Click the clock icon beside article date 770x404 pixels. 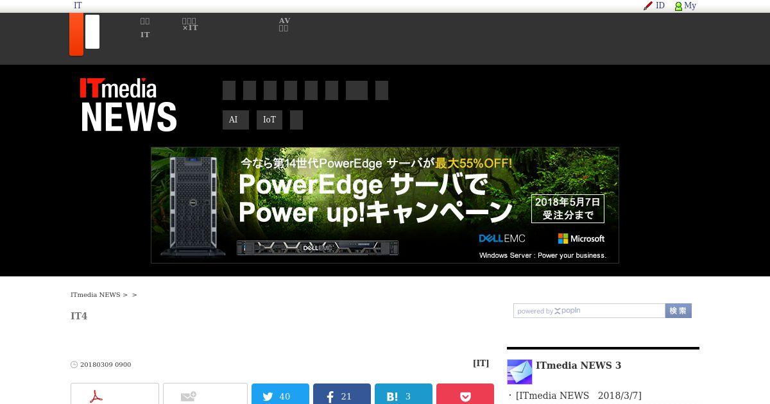coord(74,365)
